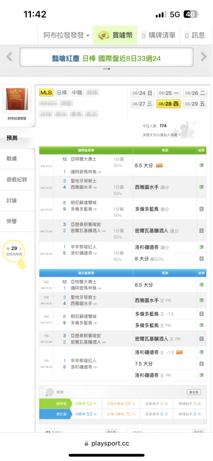Click the 主推月勝率 59 % value
213x461 pixels.
pos(121,404)
